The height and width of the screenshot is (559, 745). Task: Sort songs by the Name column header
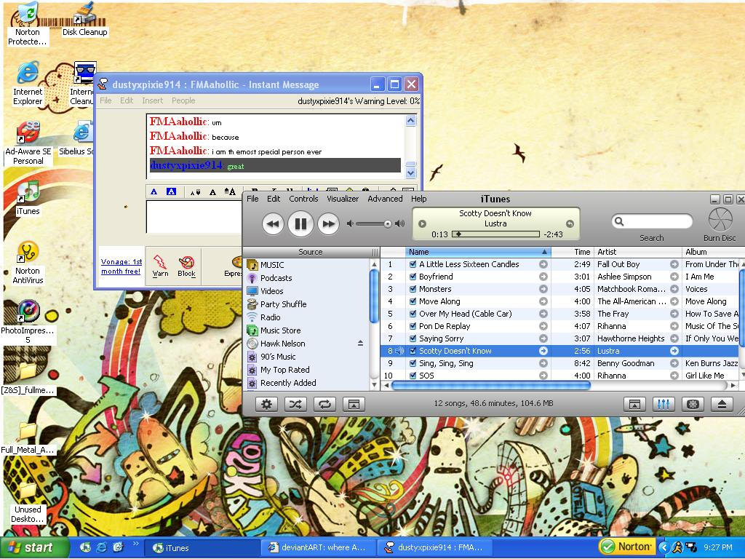tap(478, 252)
